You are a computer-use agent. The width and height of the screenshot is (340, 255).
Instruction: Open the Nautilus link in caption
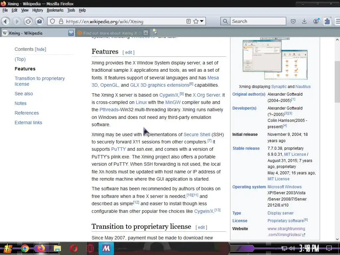pos(303,87)
